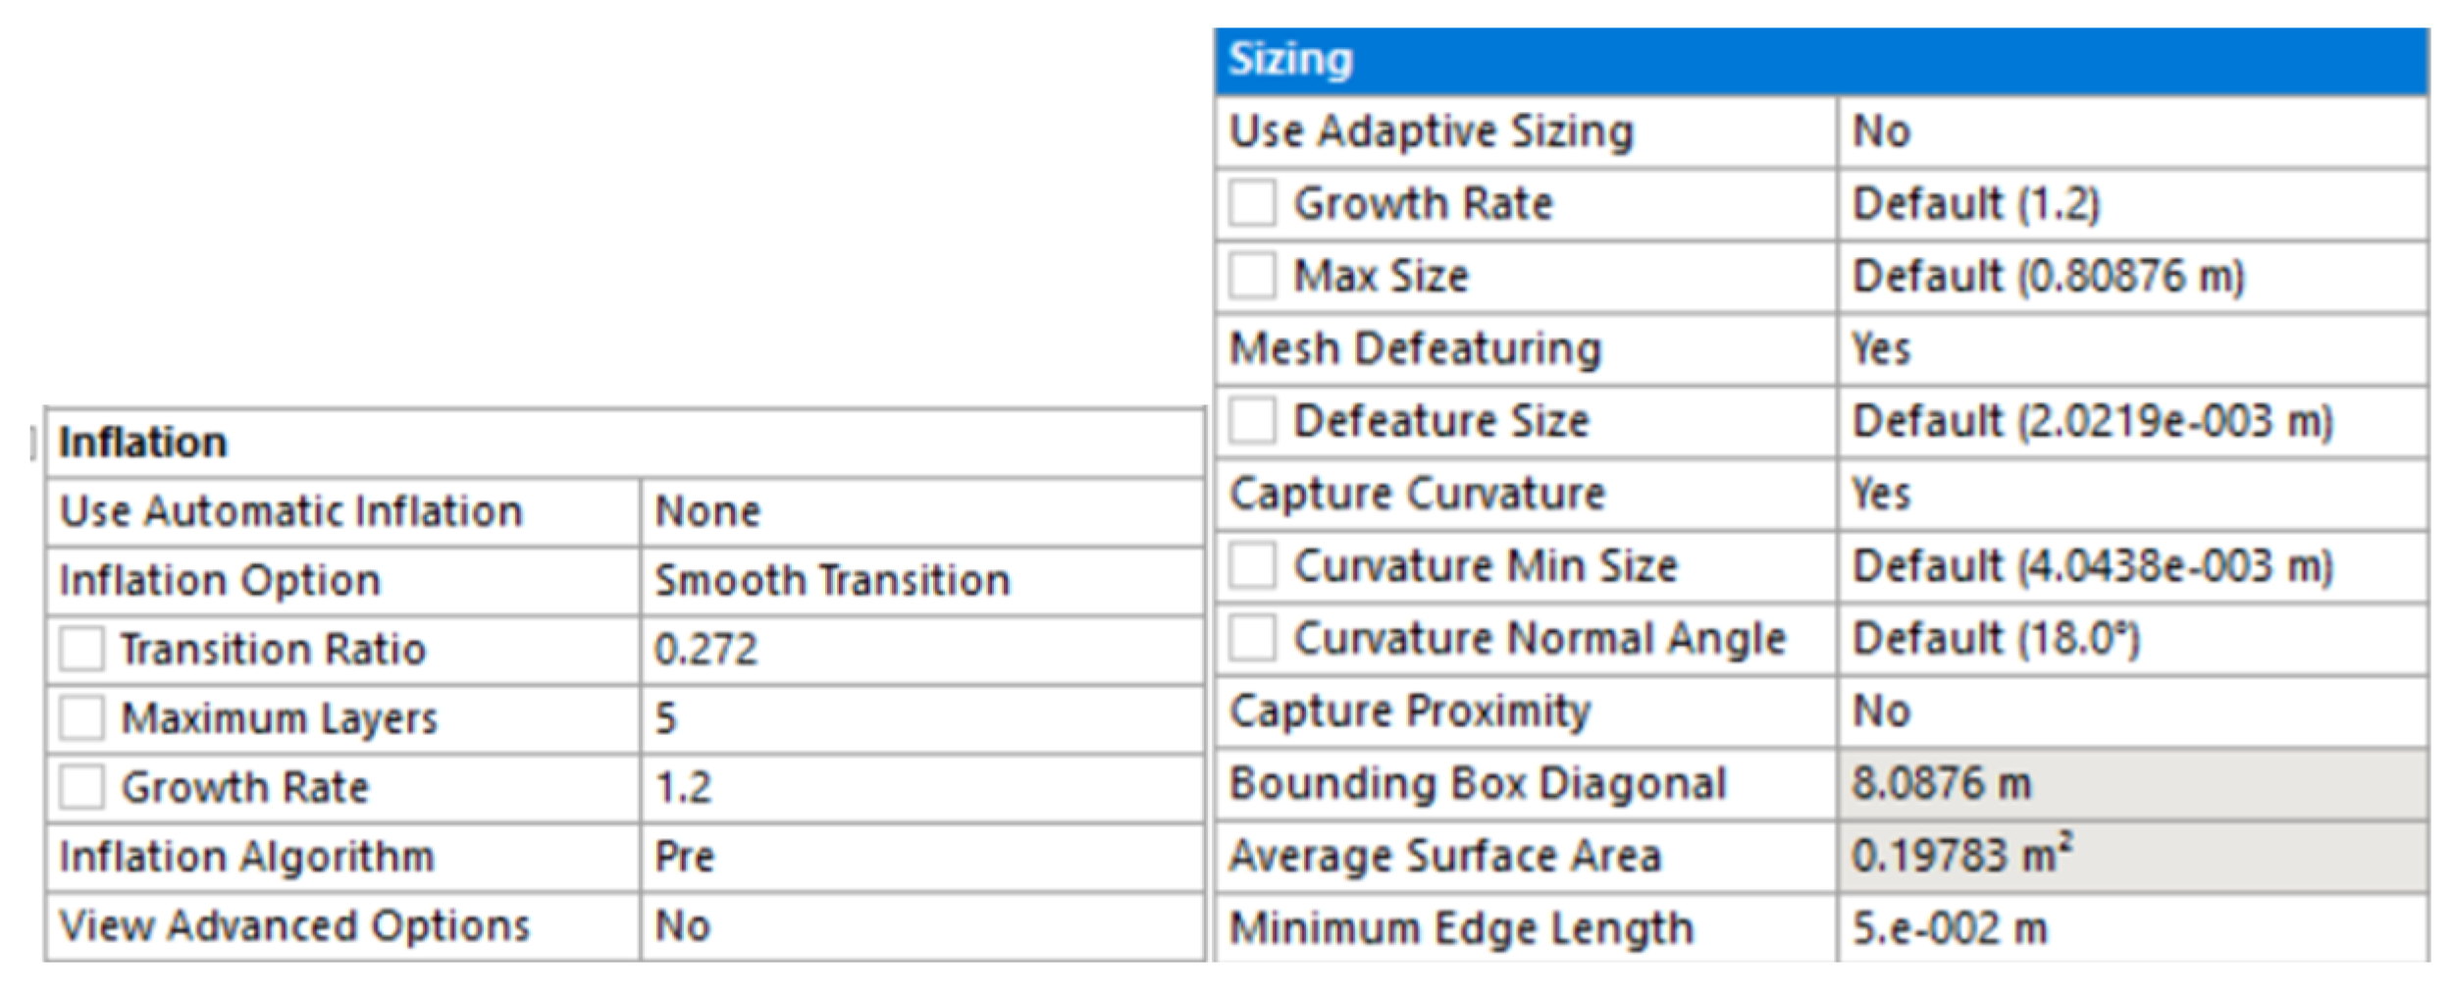Tick the Curvature Min Size checkbox
The width and height of the screenshot is (2454, 1000).
coord(1253,566)
